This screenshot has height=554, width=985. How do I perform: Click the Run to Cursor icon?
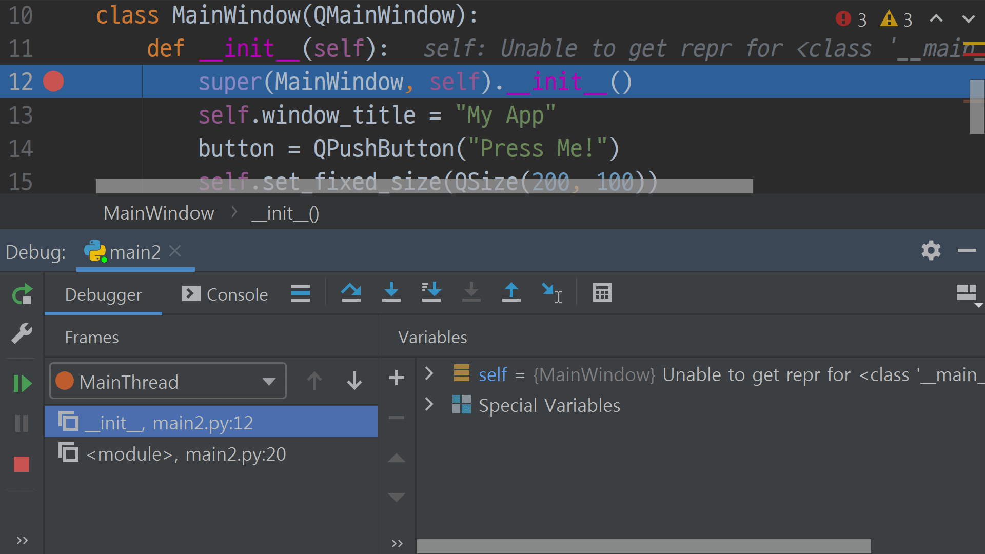pos(552,293)
